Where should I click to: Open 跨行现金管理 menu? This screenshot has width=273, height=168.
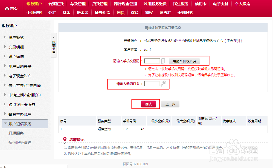coord(125,4)
